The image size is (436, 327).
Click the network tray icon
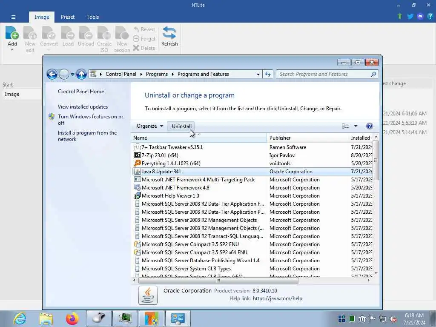pyautogui.click(x=383, y=319)
